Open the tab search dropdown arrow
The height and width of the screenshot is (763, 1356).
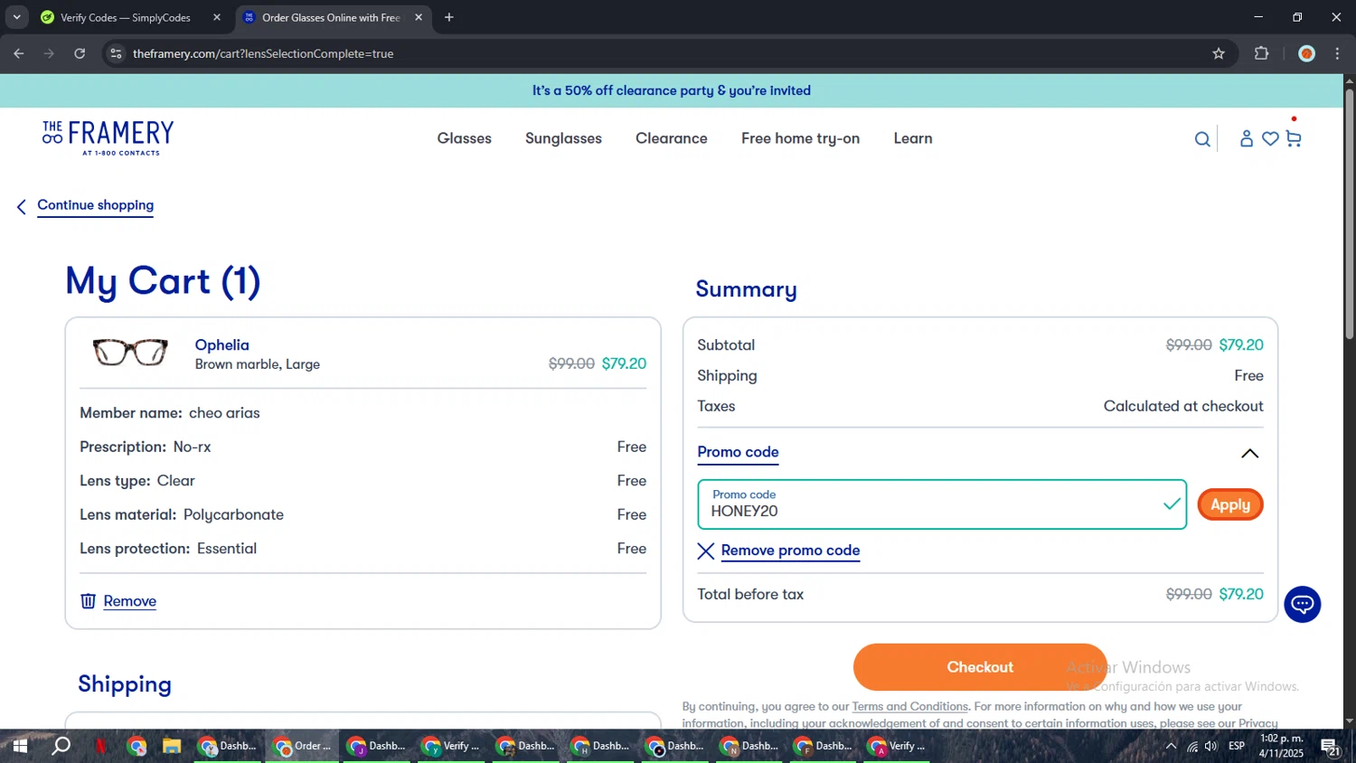(x=16, y=17)
